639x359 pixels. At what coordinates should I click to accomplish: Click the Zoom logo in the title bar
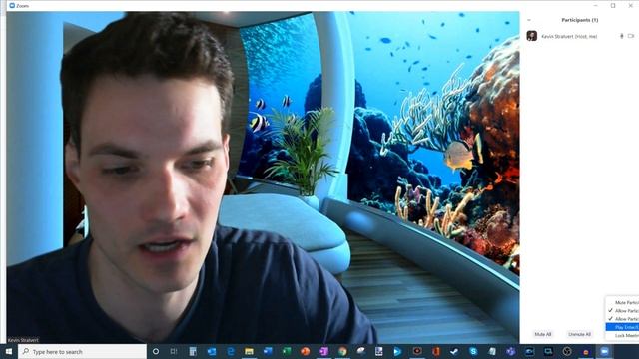pos(12,6)
